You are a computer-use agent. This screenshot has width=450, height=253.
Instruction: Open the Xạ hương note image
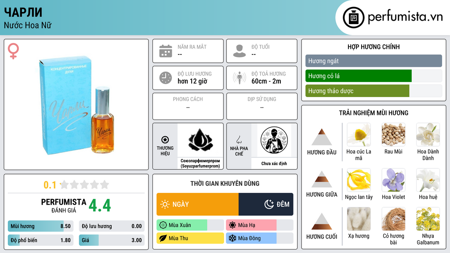(x=359, y=219)
